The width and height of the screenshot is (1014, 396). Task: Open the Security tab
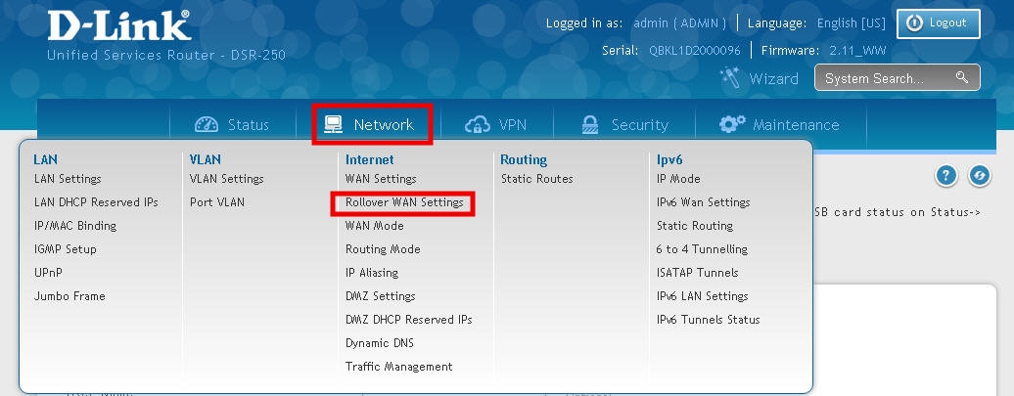[624, 125]
